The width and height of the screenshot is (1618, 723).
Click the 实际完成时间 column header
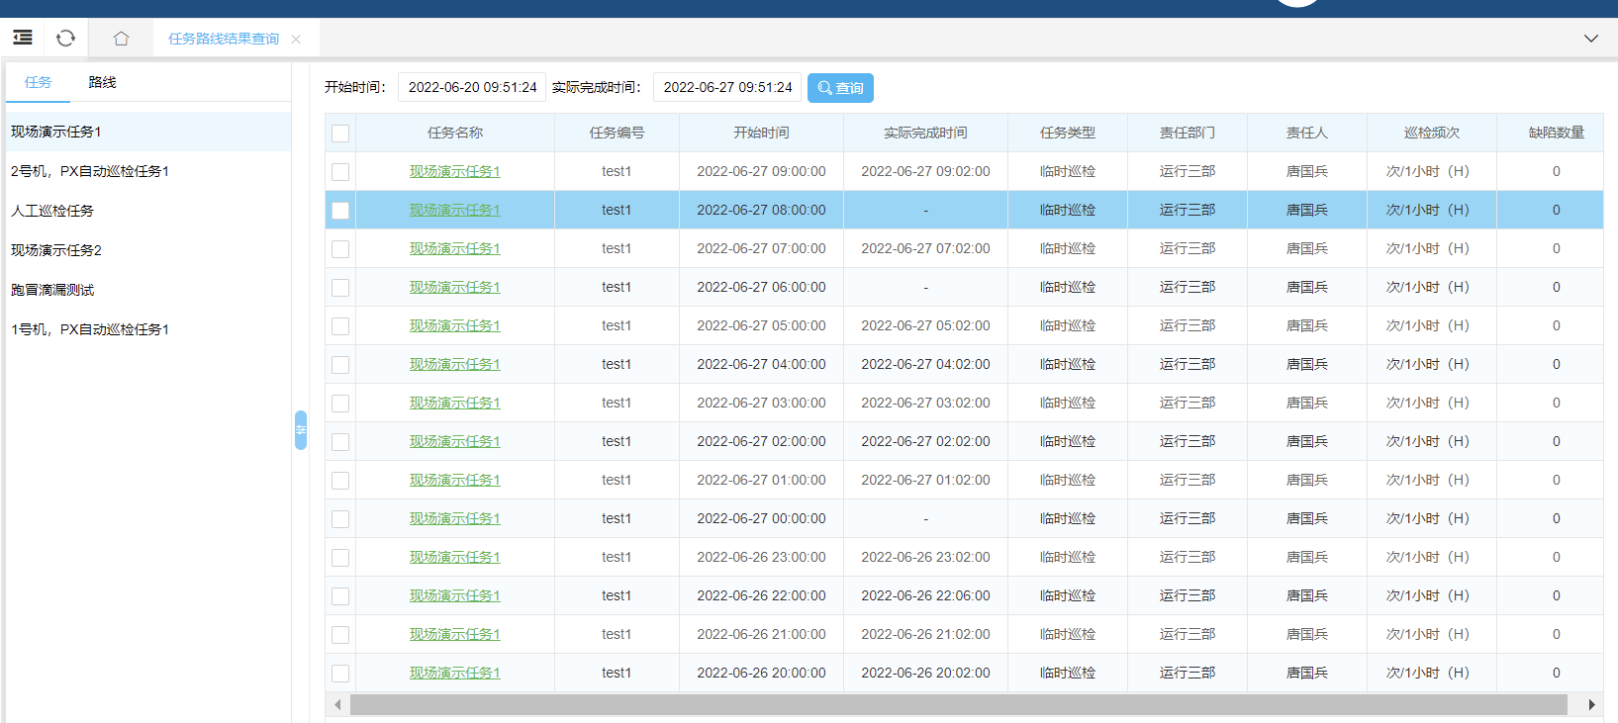click(x=925, y=133)
